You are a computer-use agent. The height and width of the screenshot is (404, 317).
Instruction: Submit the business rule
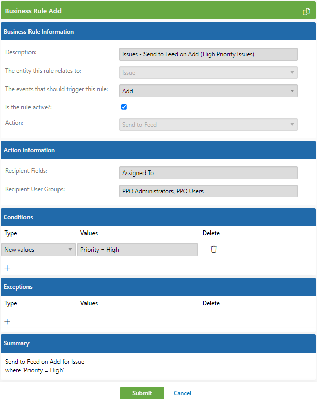pos(142,393)
